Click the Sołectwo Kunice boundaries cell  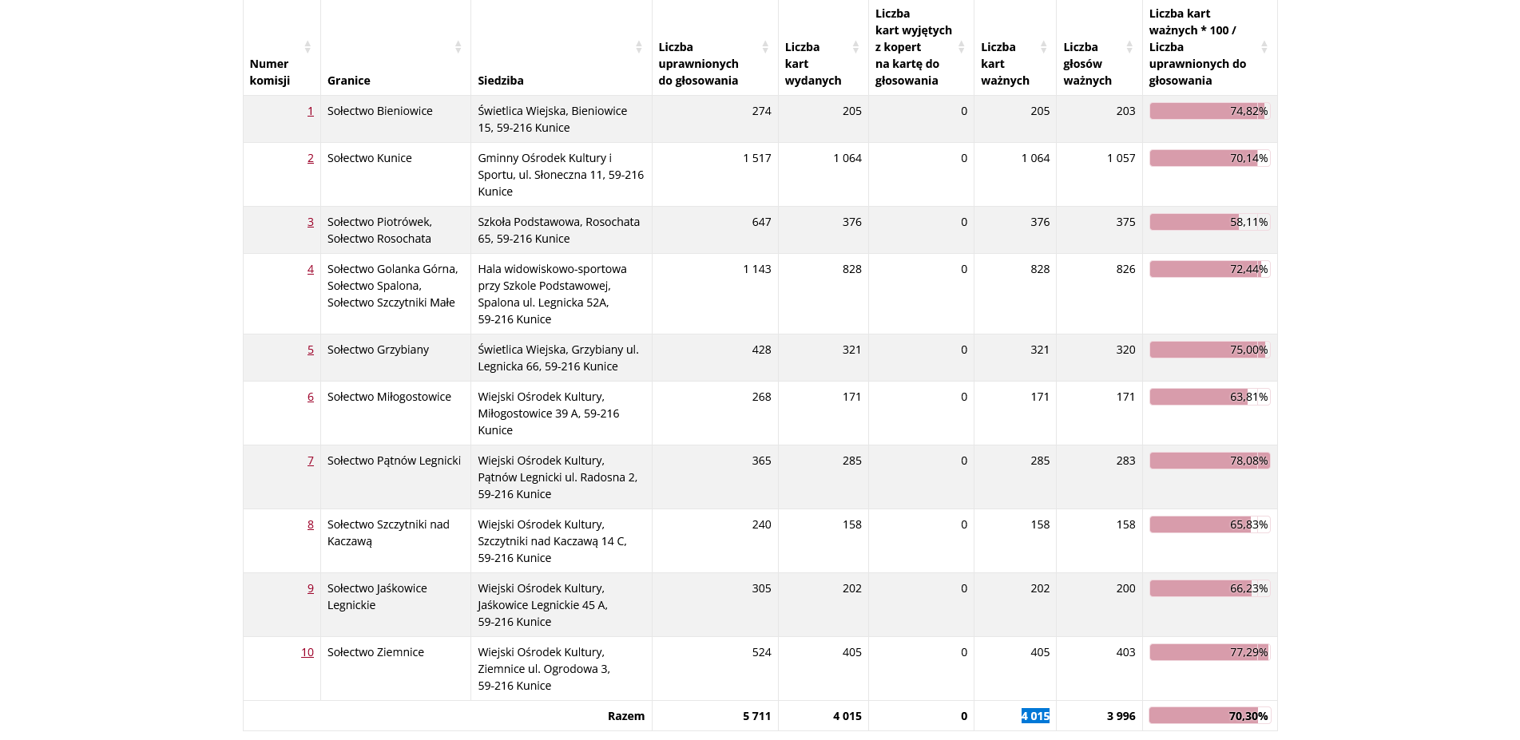coord(395,175)
